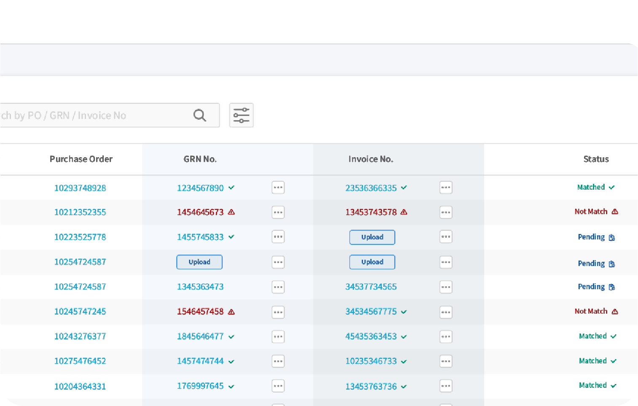
Task: Open GRN more options for 1455745833
Action: (x=278, y=237)
